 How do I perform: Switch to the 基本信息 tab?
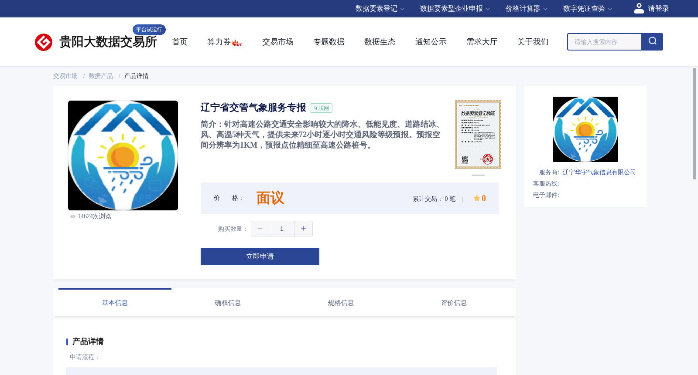pos(115,303)
